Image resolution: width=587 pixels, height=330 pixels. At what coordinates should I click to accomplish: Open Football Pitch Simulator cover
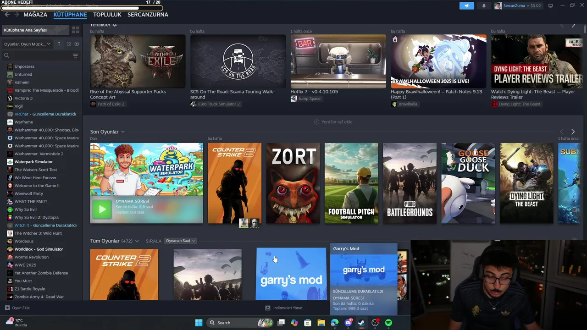[x=351, y=183]
